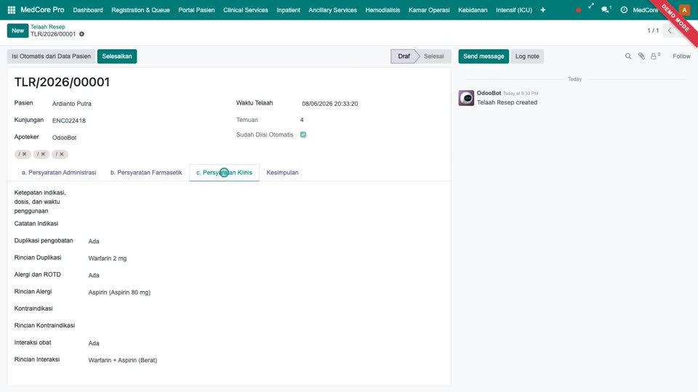Open the Hemodialisis menu

(383, 9)
